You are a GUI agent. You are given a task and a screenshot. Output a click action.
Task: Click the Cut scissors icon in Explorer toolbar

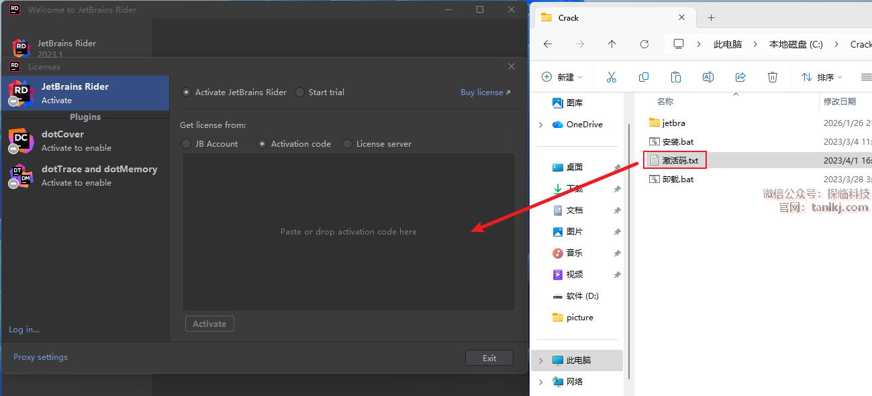pos(611,77)
